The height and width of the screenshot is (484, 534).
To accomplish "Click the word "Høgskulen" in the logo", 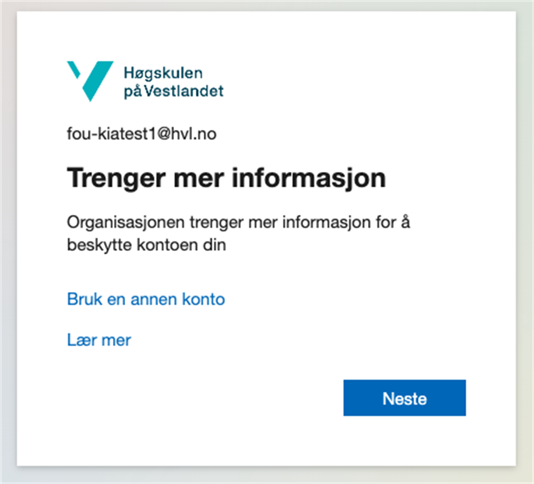I will 163,73.
